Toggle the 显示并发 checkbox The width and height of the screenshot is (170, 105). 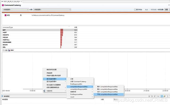[135, 10]
